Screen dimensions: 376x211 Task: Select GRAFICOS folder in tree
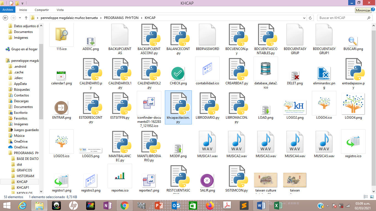24,170
